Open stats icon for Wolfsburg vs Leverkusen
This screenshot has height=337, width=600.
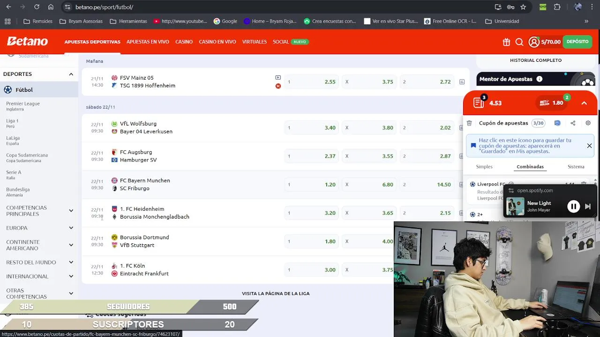tap(462, 128)
